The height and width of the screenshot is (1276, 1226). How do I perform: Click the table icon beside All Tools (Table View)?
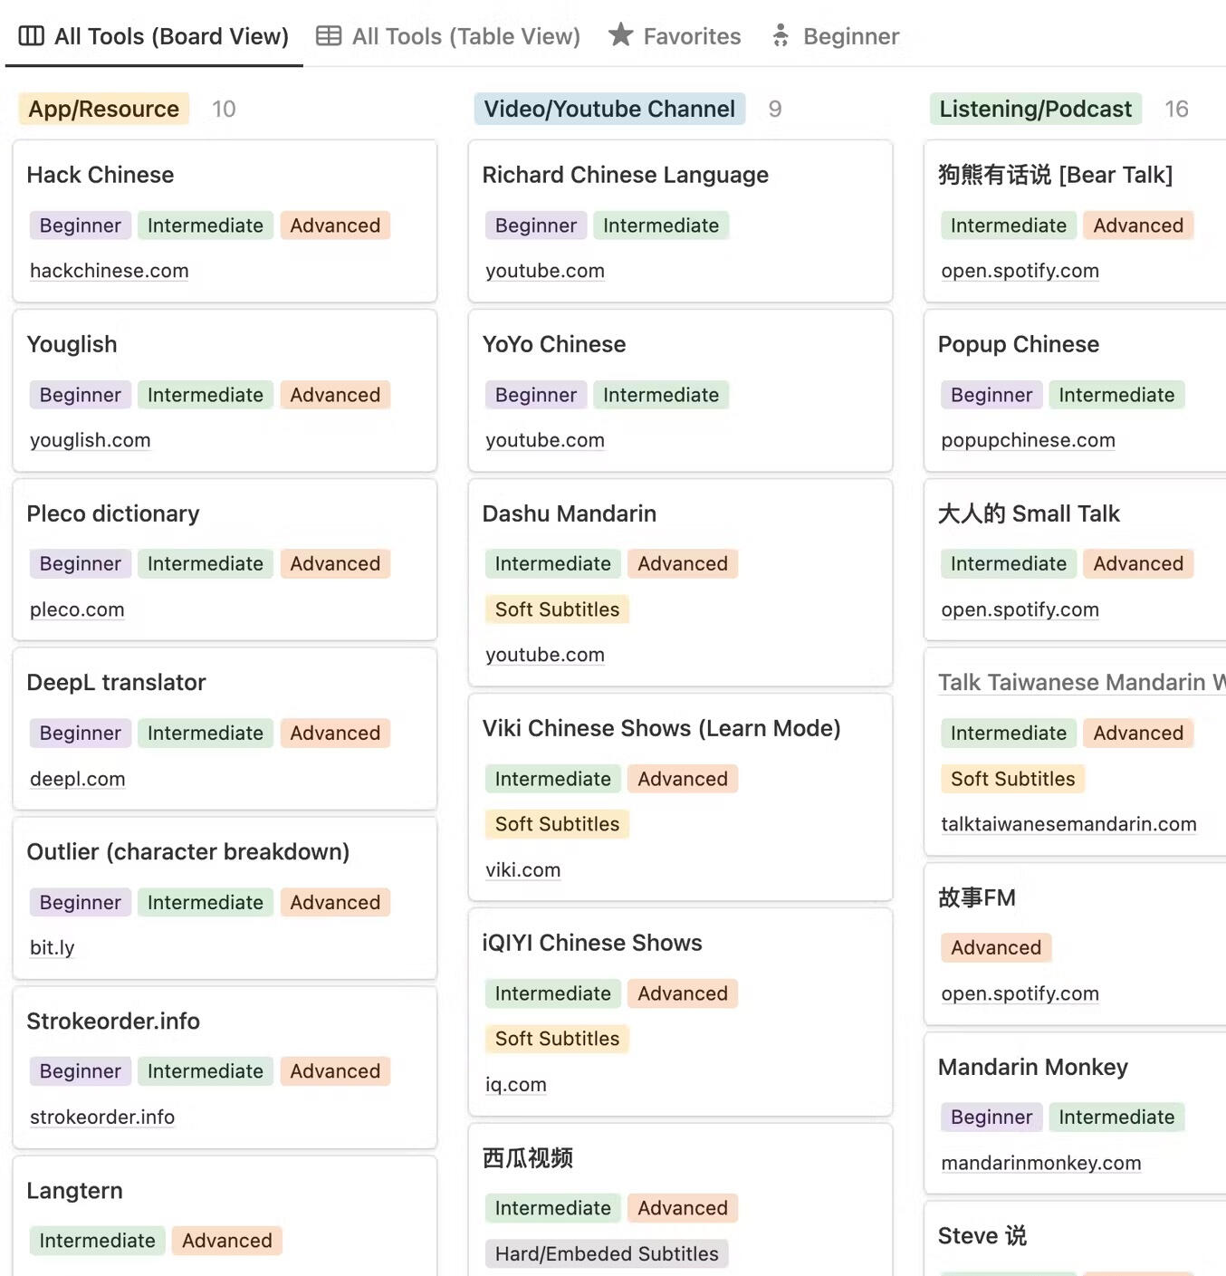tap(329, 36)
